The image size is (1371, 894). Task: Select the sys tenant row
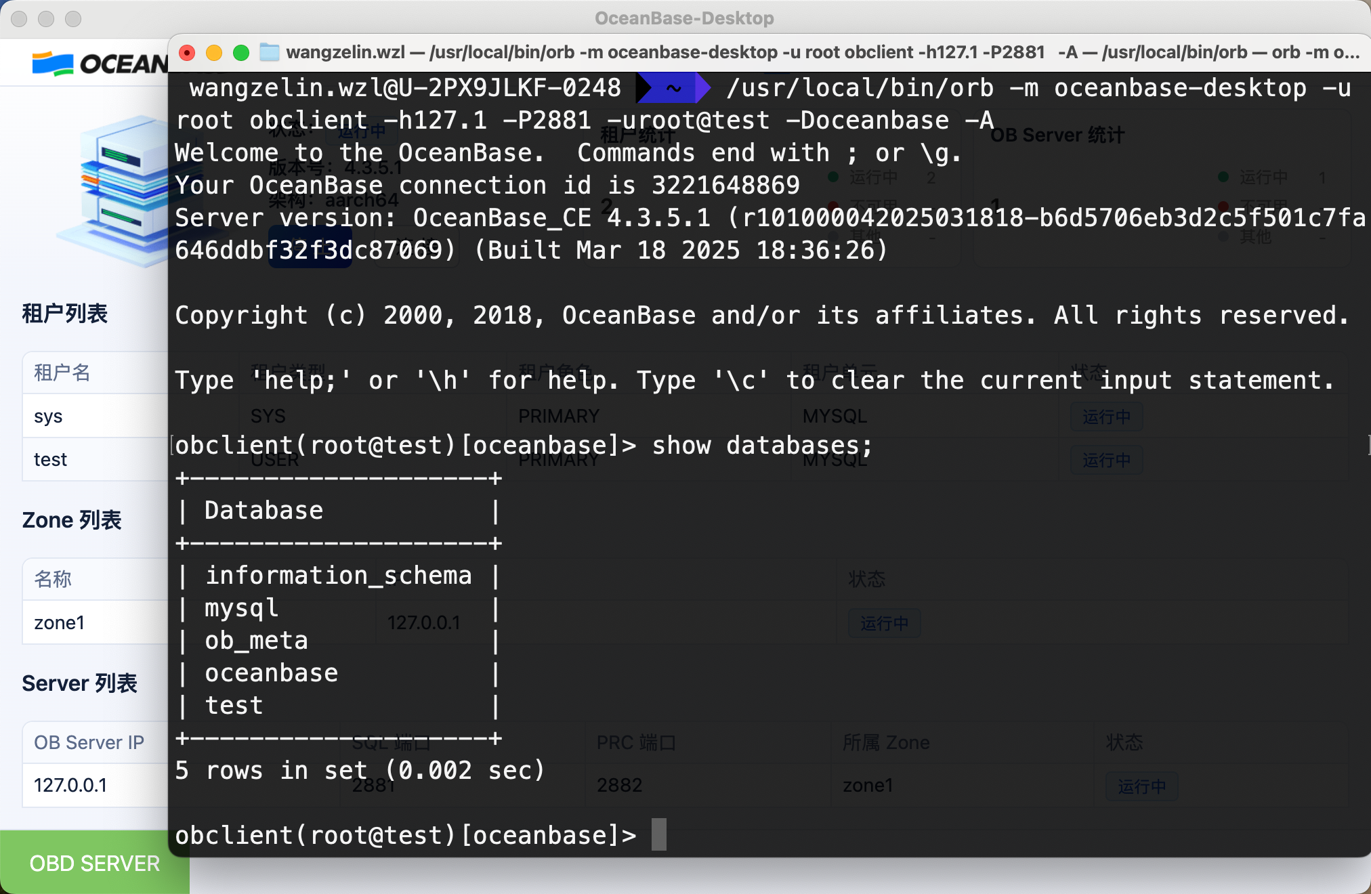[49, 417]
